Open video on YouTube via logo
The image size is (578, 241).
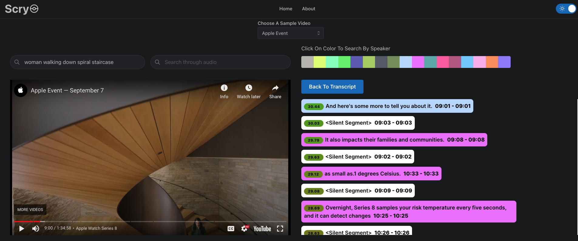click(262, 229)
